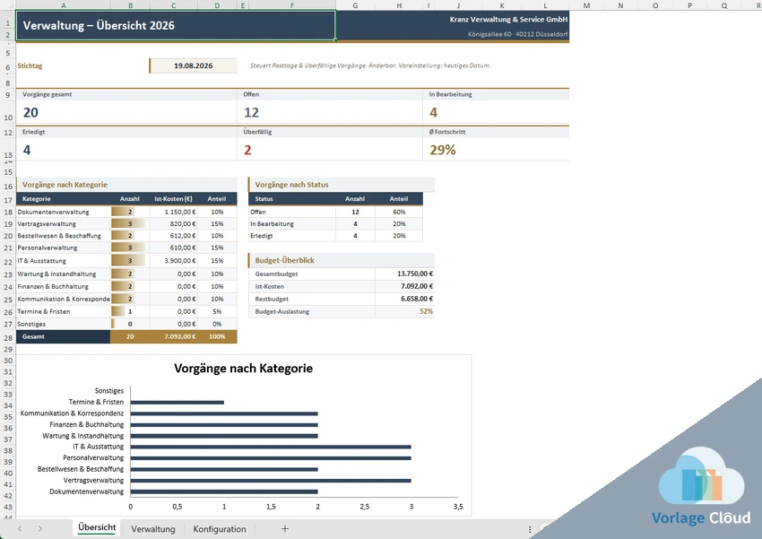Select row 28 header
The height and width of the screenshot is (539, 762).
(x=8, y=337)
